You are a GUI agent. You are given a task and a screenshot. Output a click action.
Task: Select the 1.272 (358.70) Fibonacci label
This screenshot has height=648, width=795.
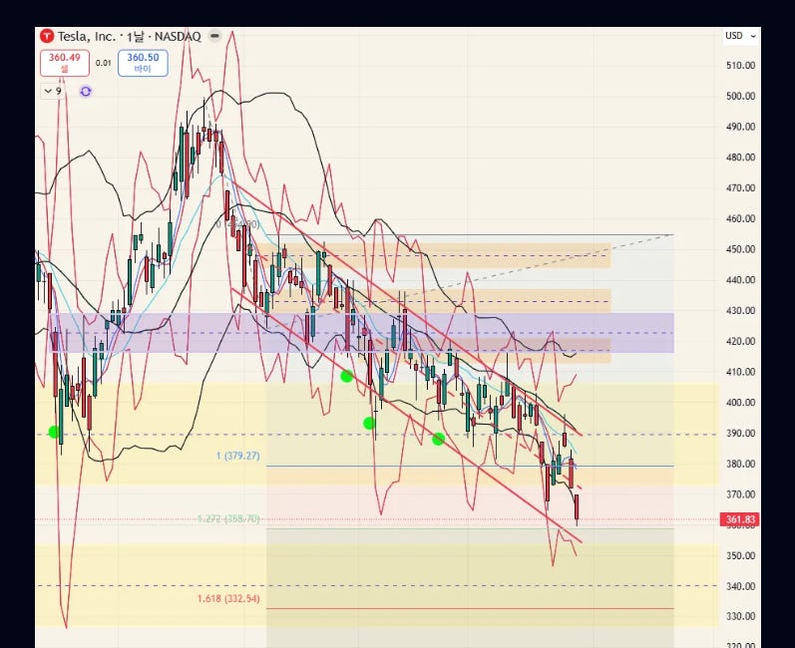pyautogui.click(x=228, y=518)
